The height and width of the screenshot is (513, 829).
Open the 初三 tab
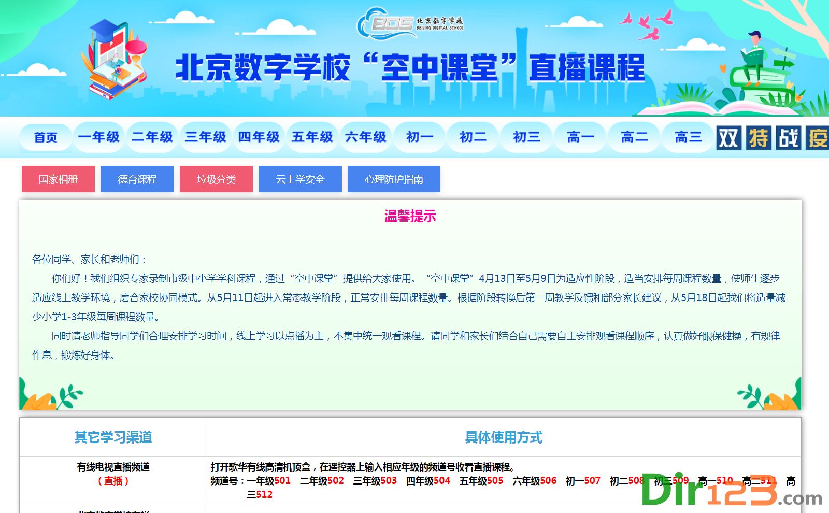[526, 137]
